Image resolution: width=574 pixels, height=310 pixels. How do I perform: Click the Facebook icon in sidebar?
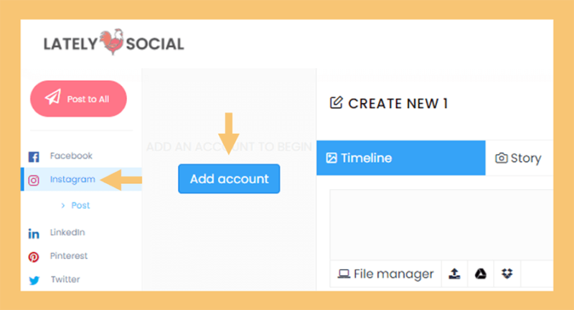point(34,157)
